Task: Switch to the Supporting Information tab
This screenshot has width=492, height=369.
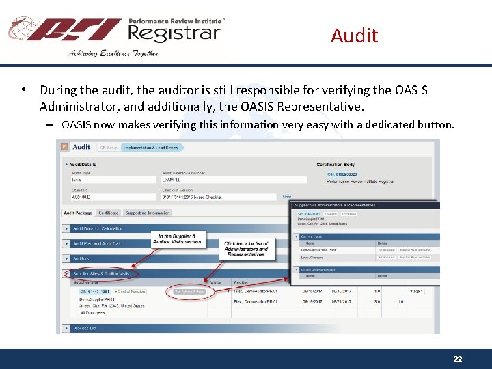Action: coord(148,213)
